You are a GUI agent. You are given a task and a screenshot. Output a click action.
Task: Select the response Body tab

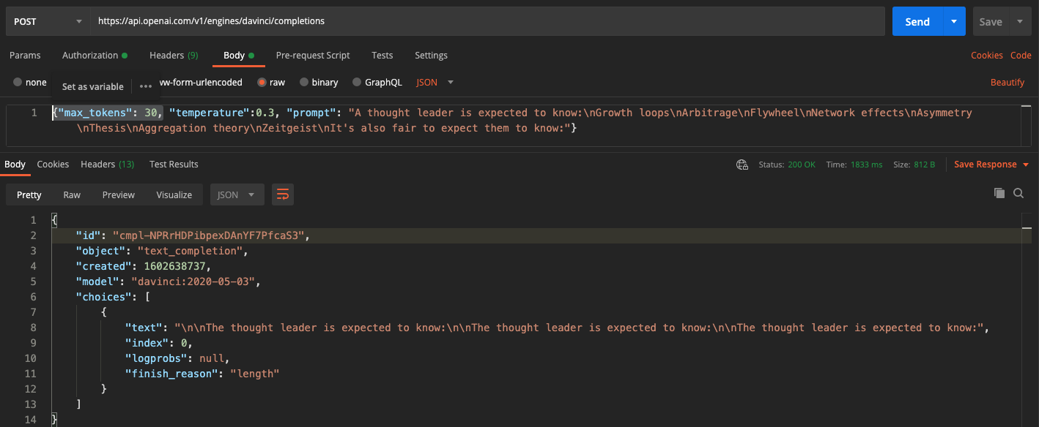tap(15, 165)
